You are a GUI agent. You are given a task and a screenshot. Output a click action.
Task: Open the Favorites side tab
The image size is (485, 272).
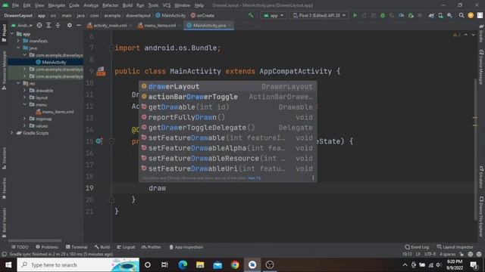click(x=4, y=189)
